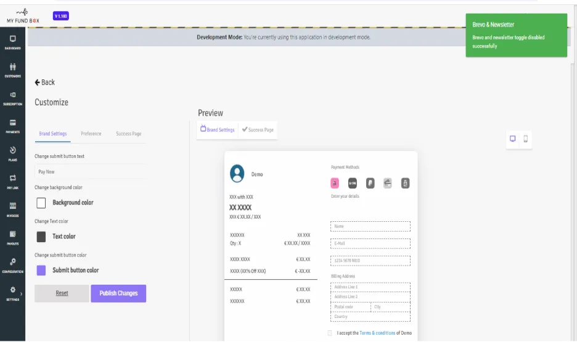Open Payouts sidebar item
Image resolution: width=577 pixels, height=342 pixels.
click(12, 238)
